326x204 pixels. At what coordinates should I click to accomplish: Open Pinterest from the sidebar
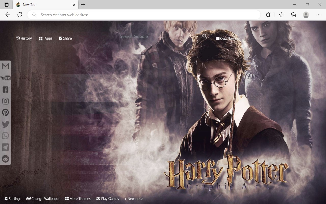pyautogui.click(x=5, y=112)
